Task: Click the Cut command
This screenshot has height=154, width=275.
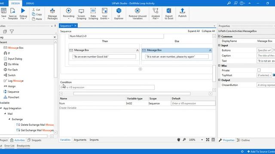Action: coord(36,9)
